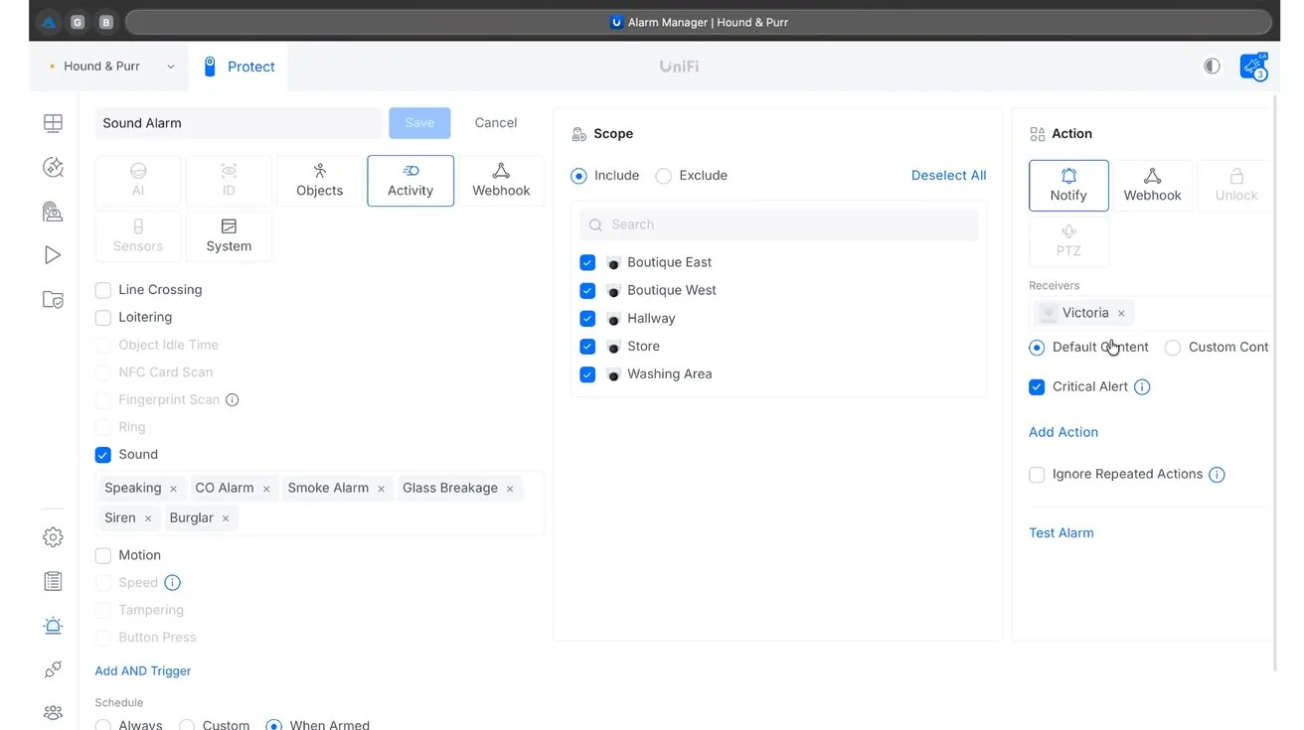This screenshot has width=1304, height=730.
Task: Open the dashboard grid icon in sidebar
Action: click(53, 123)
